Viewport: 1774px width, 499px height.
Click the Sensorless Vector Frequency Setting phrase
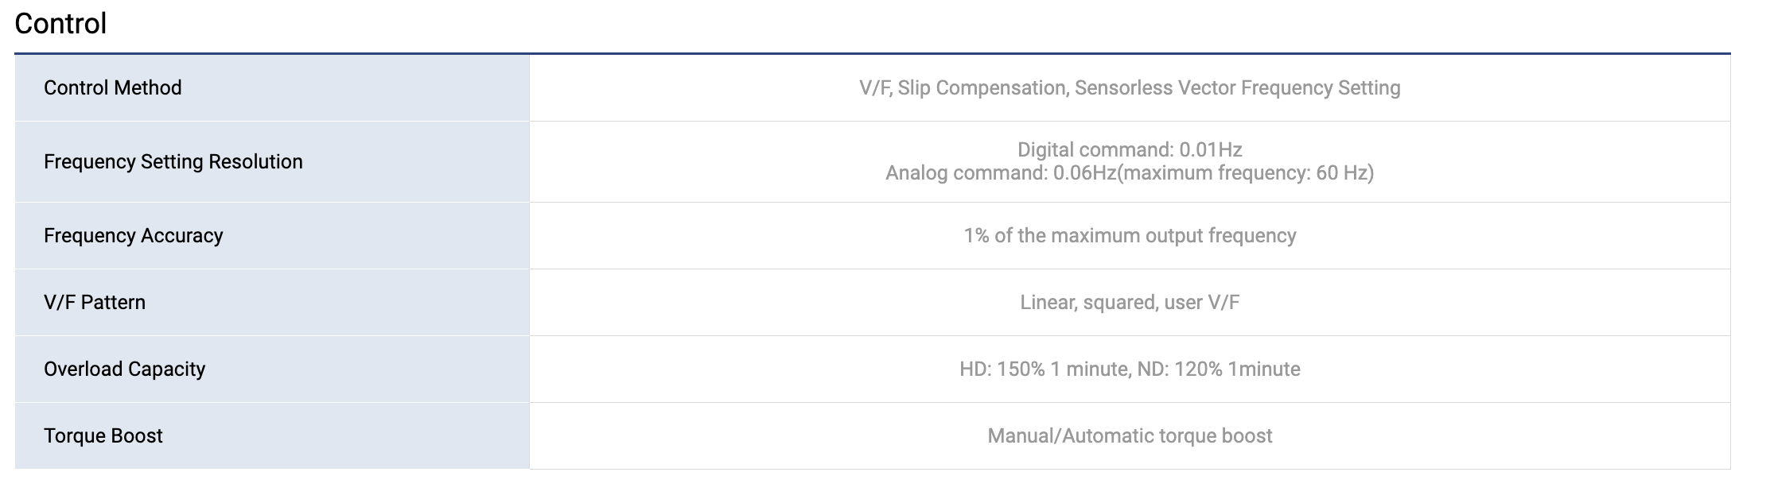pos(1238,87)
